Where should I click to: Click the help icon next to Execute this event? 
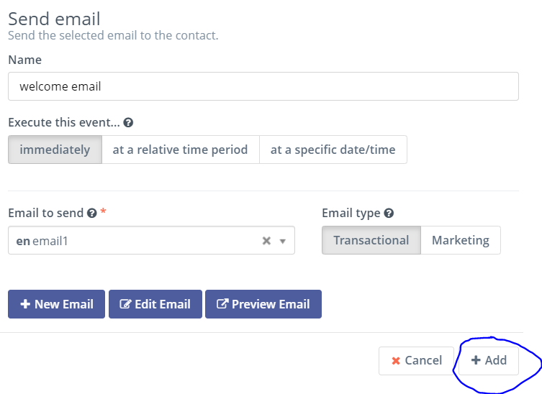pyautogui.click(x=128, y=122)
